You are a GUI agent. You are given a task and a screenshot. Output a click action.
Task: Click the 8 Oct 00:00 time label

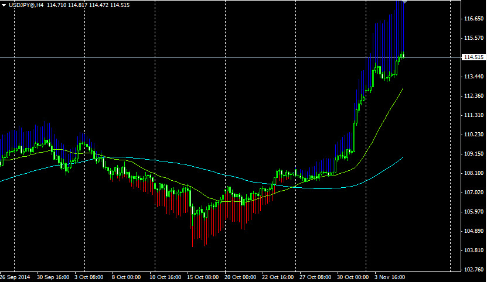pyautogui.click(x=126, y=277)
